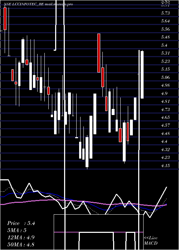Click the NSE LCCINFOTEC_BE chart title

(x=38, y=4)
